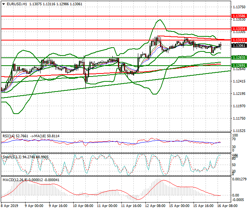Select the 1.11970 price axis value
This screenshot has width=248, height=210.
point(239,106)
